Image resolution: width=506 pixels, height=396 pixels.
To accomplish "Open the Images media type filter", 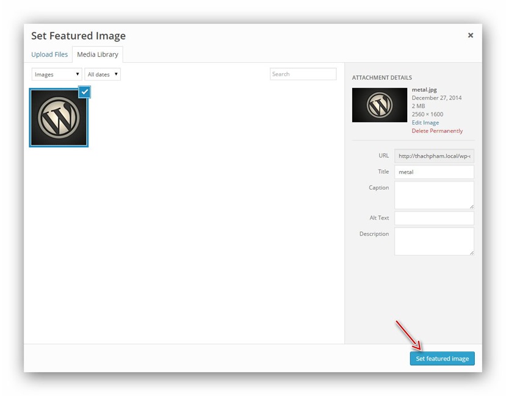I will click(x=56, y=74).
